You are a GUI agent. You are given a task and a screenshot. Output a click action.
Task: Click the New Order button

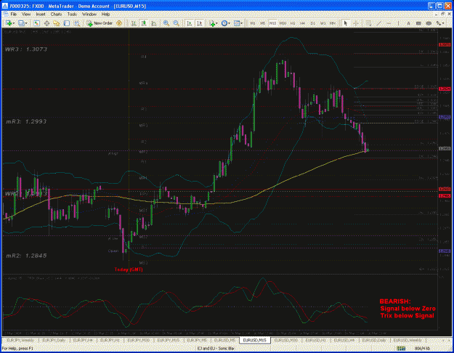[100, 23]
